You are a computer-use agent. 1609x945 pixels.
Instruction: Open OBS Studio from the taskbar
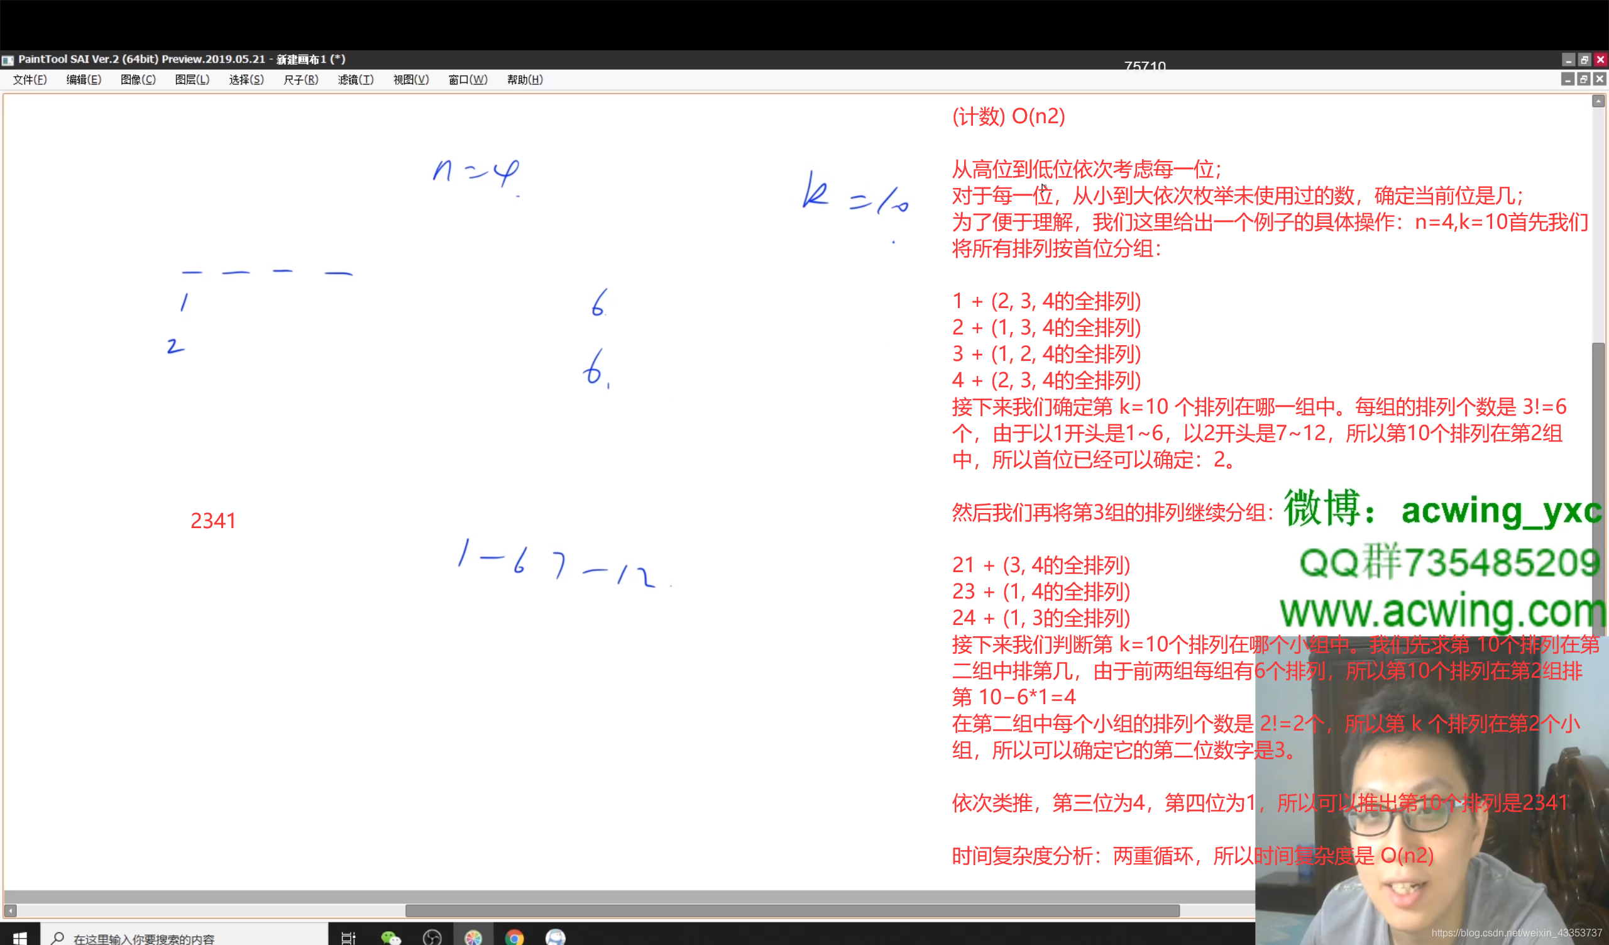coord(432,937)
